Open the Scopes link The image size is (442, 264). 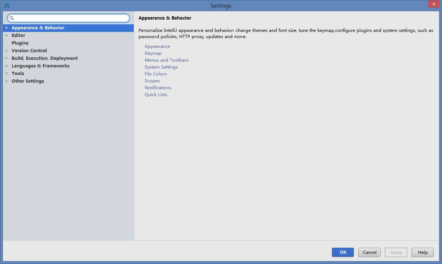(x=152, y=81)
